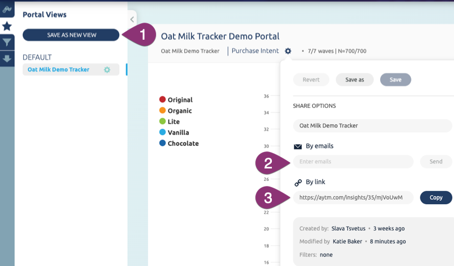This screenshot has width=454, height=266.
Task: Collapse the Portal Views panel with the chevron
Action: (x=132, y=35)
